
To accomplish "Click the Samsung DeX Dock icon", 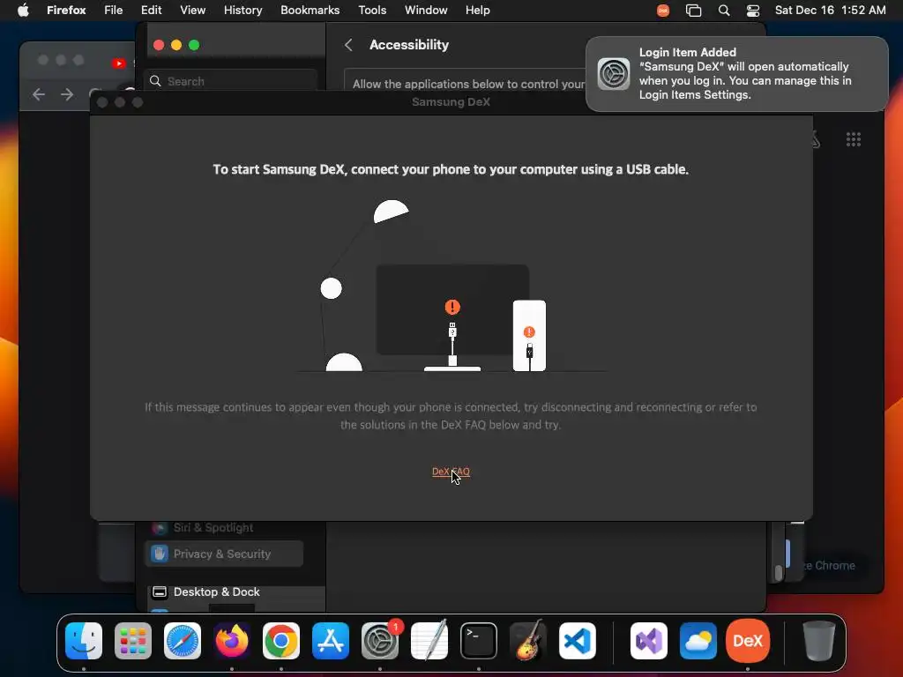I will click(x=748, y=641).
